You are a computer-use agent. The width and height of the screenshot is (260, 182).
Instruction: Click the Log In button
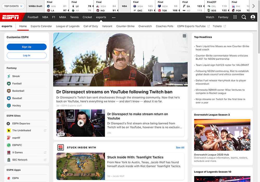[x=27, y=55]
